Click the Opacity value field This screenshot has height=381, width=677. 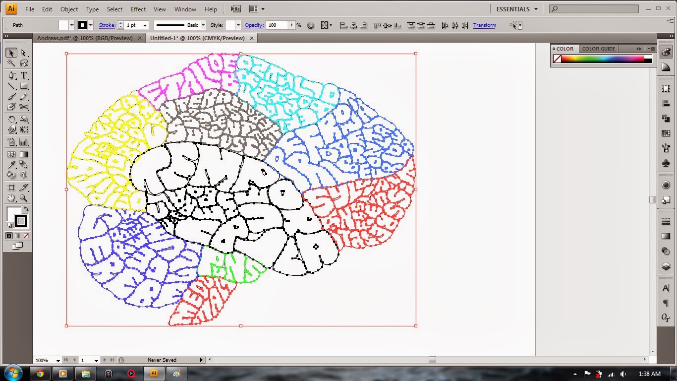tap(277, 25)
